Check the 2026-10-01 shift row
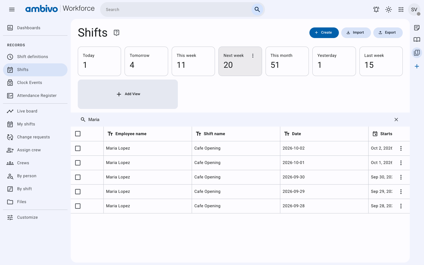Viewport: 424px width, 265px height. click(78, 163)
